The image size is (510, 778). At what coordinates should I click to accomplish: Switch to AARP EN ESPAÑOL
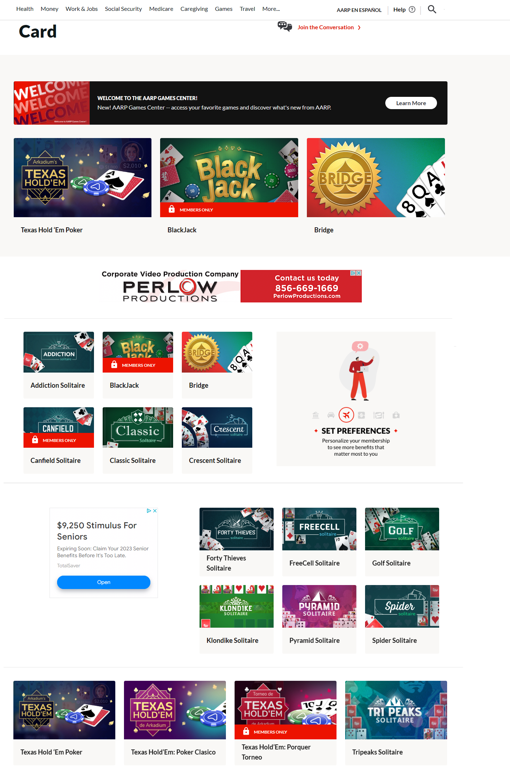pos(359,10)
